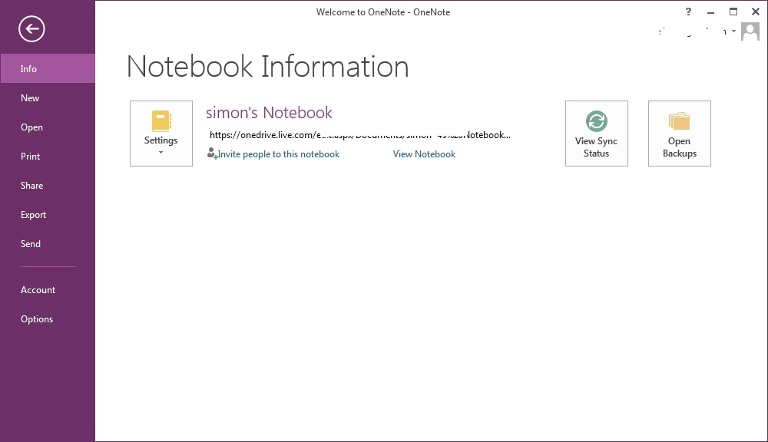Open OneNote Options
768x442 pixels.
48,319
